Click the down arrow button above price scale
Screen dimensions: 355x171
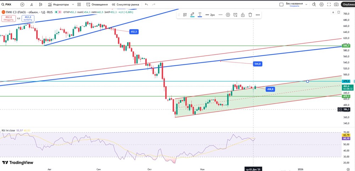[x=333, y=12]
